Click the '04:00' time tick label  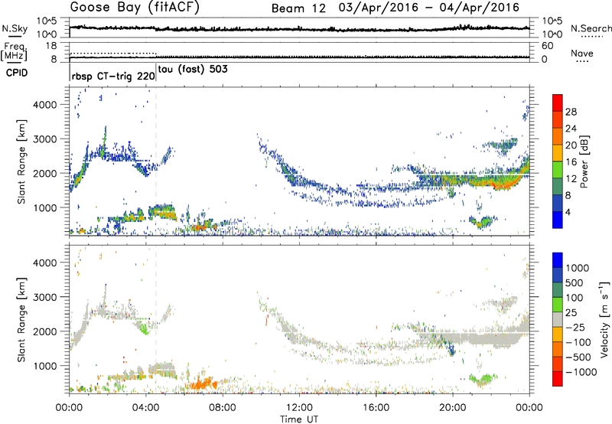pos(146,408)
